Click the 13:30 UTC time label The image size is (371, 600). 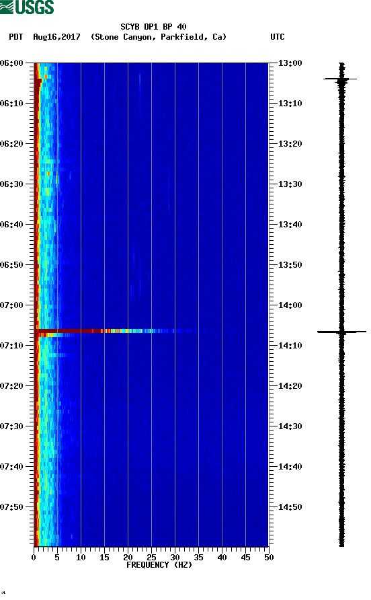[x=290, y=184]
